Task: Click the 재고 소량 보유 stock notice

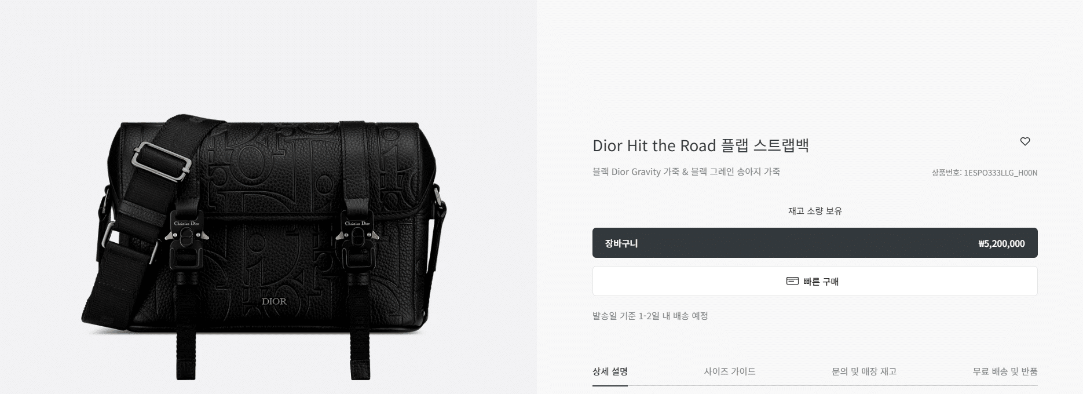Action: 815,211
